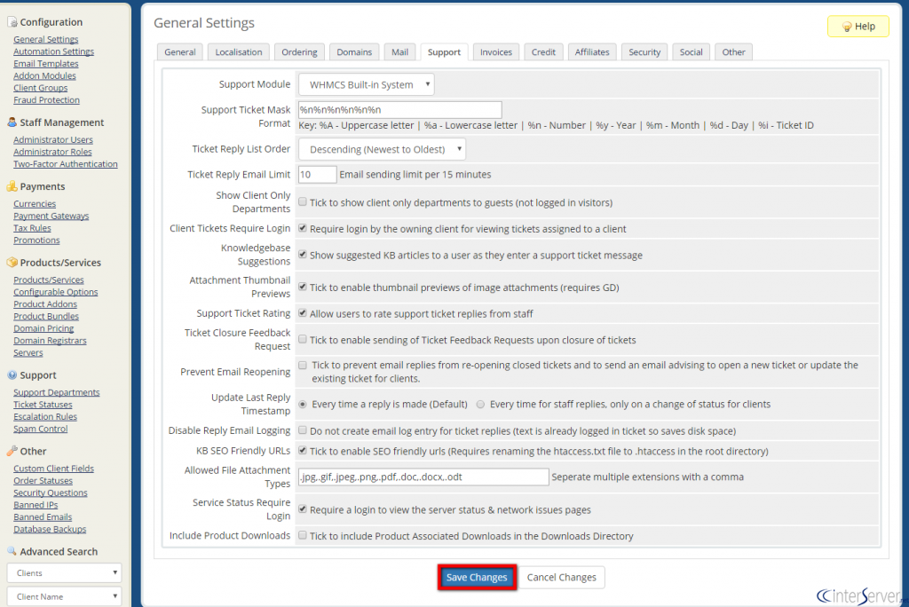Viewport: 909px width, 607px height.
Task: Open the Social tab
Action: pos(691,52)
